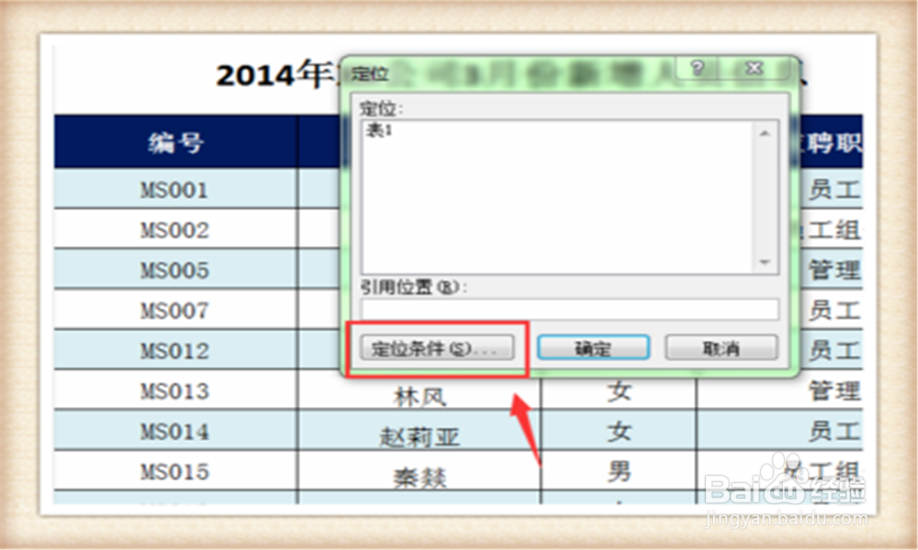
Task: Click the list scrollbar up arrow
Action: tap(765, 134)
